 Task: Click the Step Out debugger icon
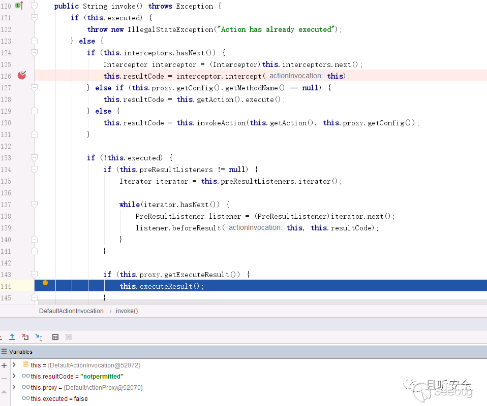(x=12, y=337)
